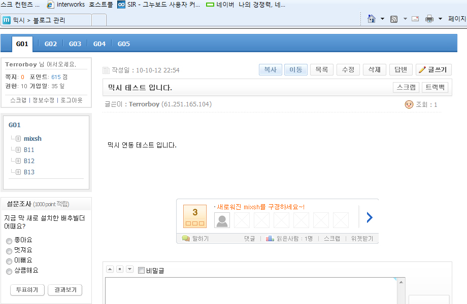Click the 복사 button
This screenshot has width=467, height=304.
tap(271, 69)
